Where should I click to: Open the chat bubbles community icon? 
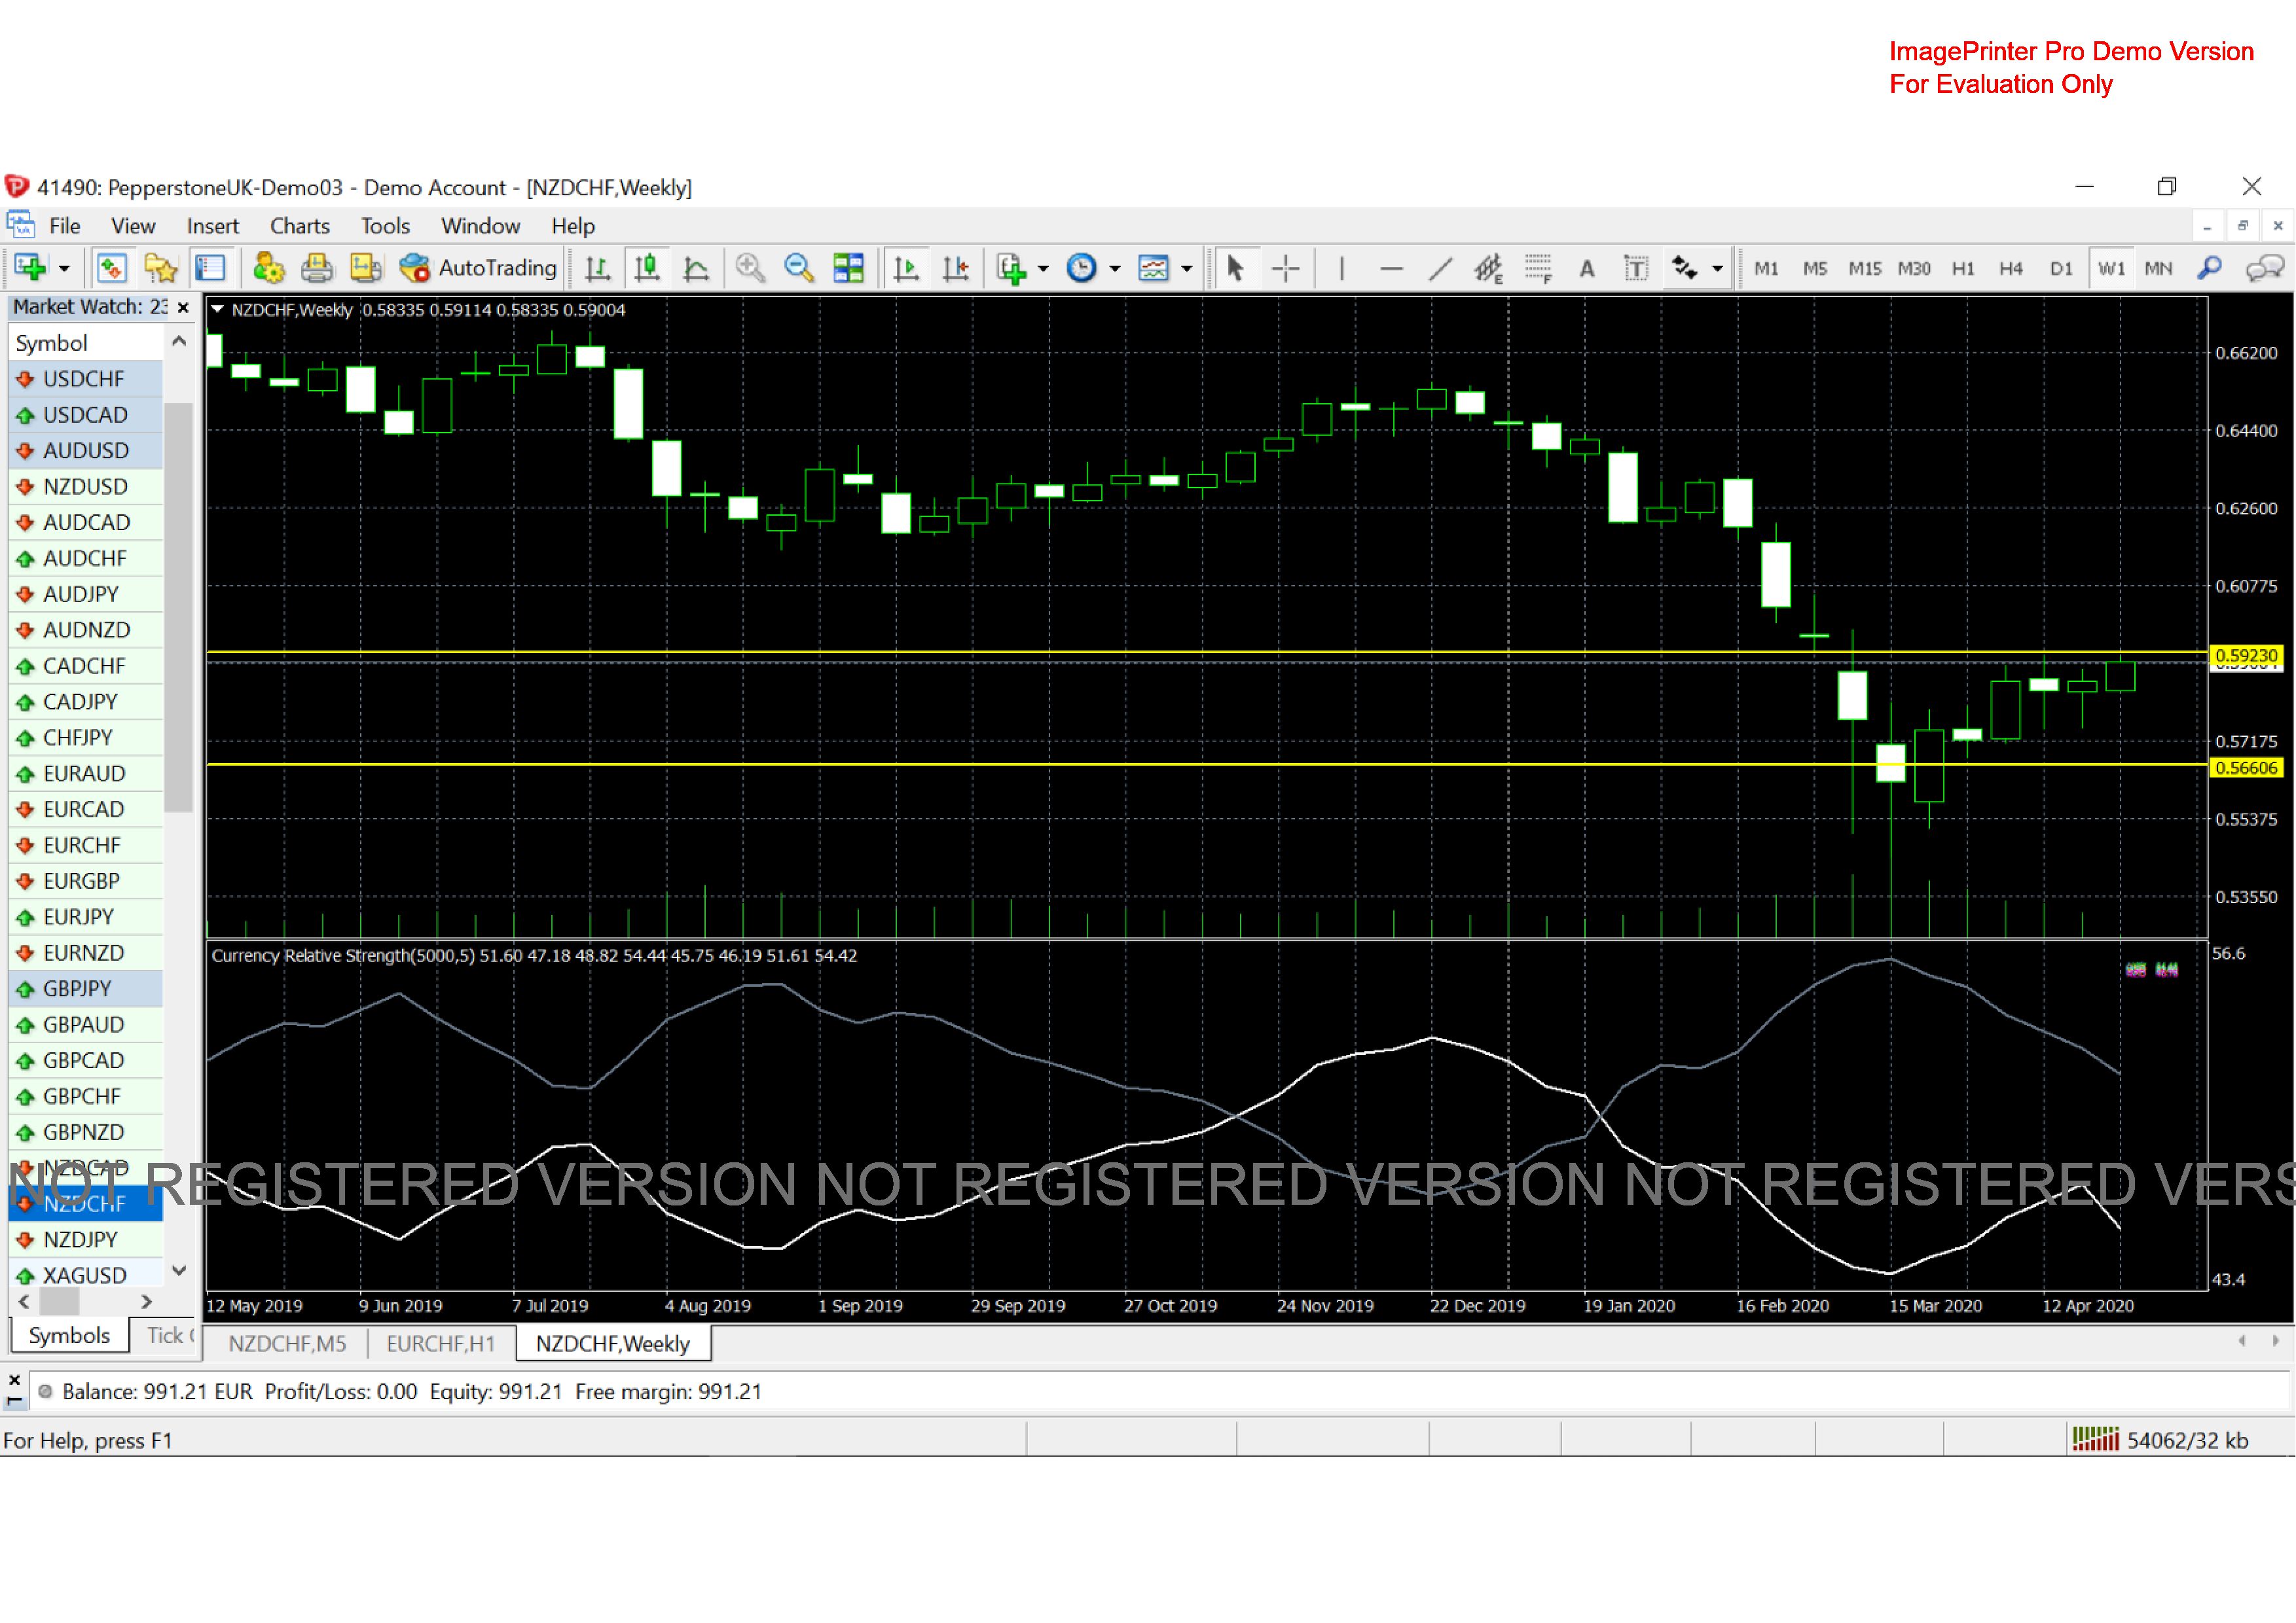[x=2265, y=268]
